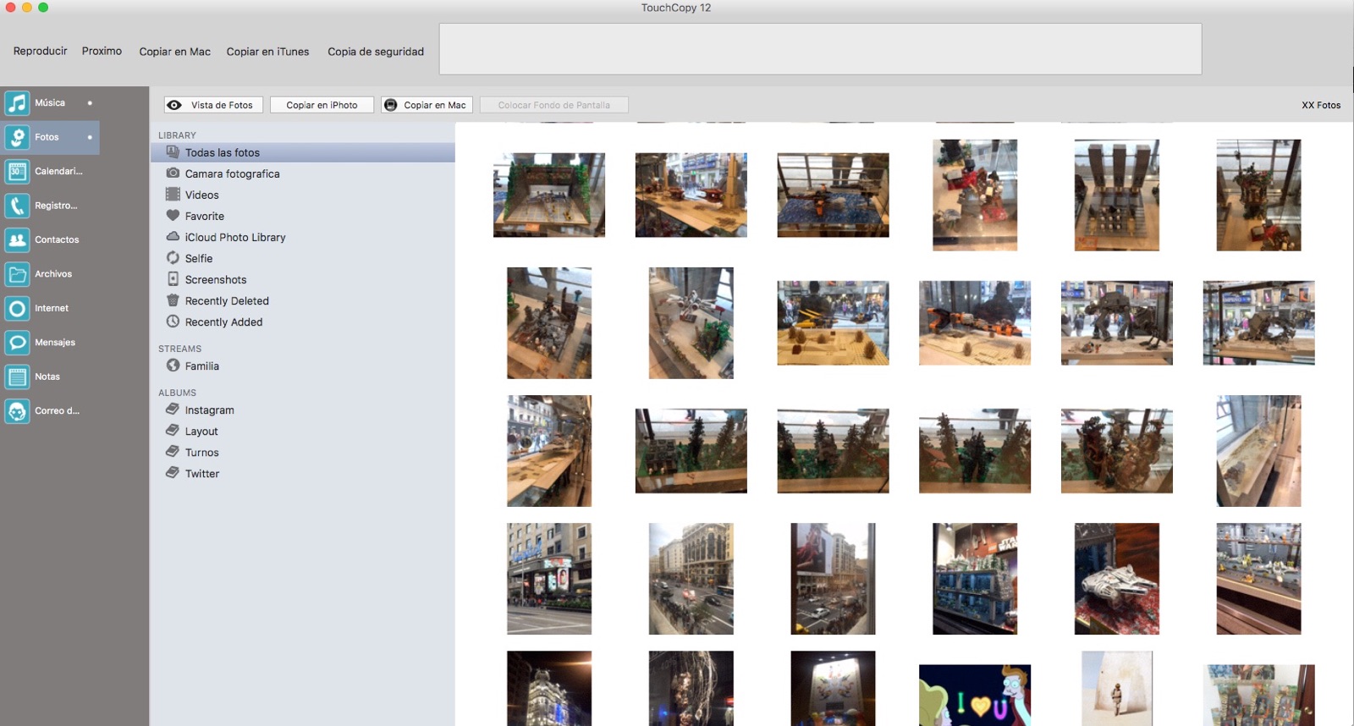The image size is (1354, 726).
Task: Click the Contactos people icon
Action: (x=17, y=240)
